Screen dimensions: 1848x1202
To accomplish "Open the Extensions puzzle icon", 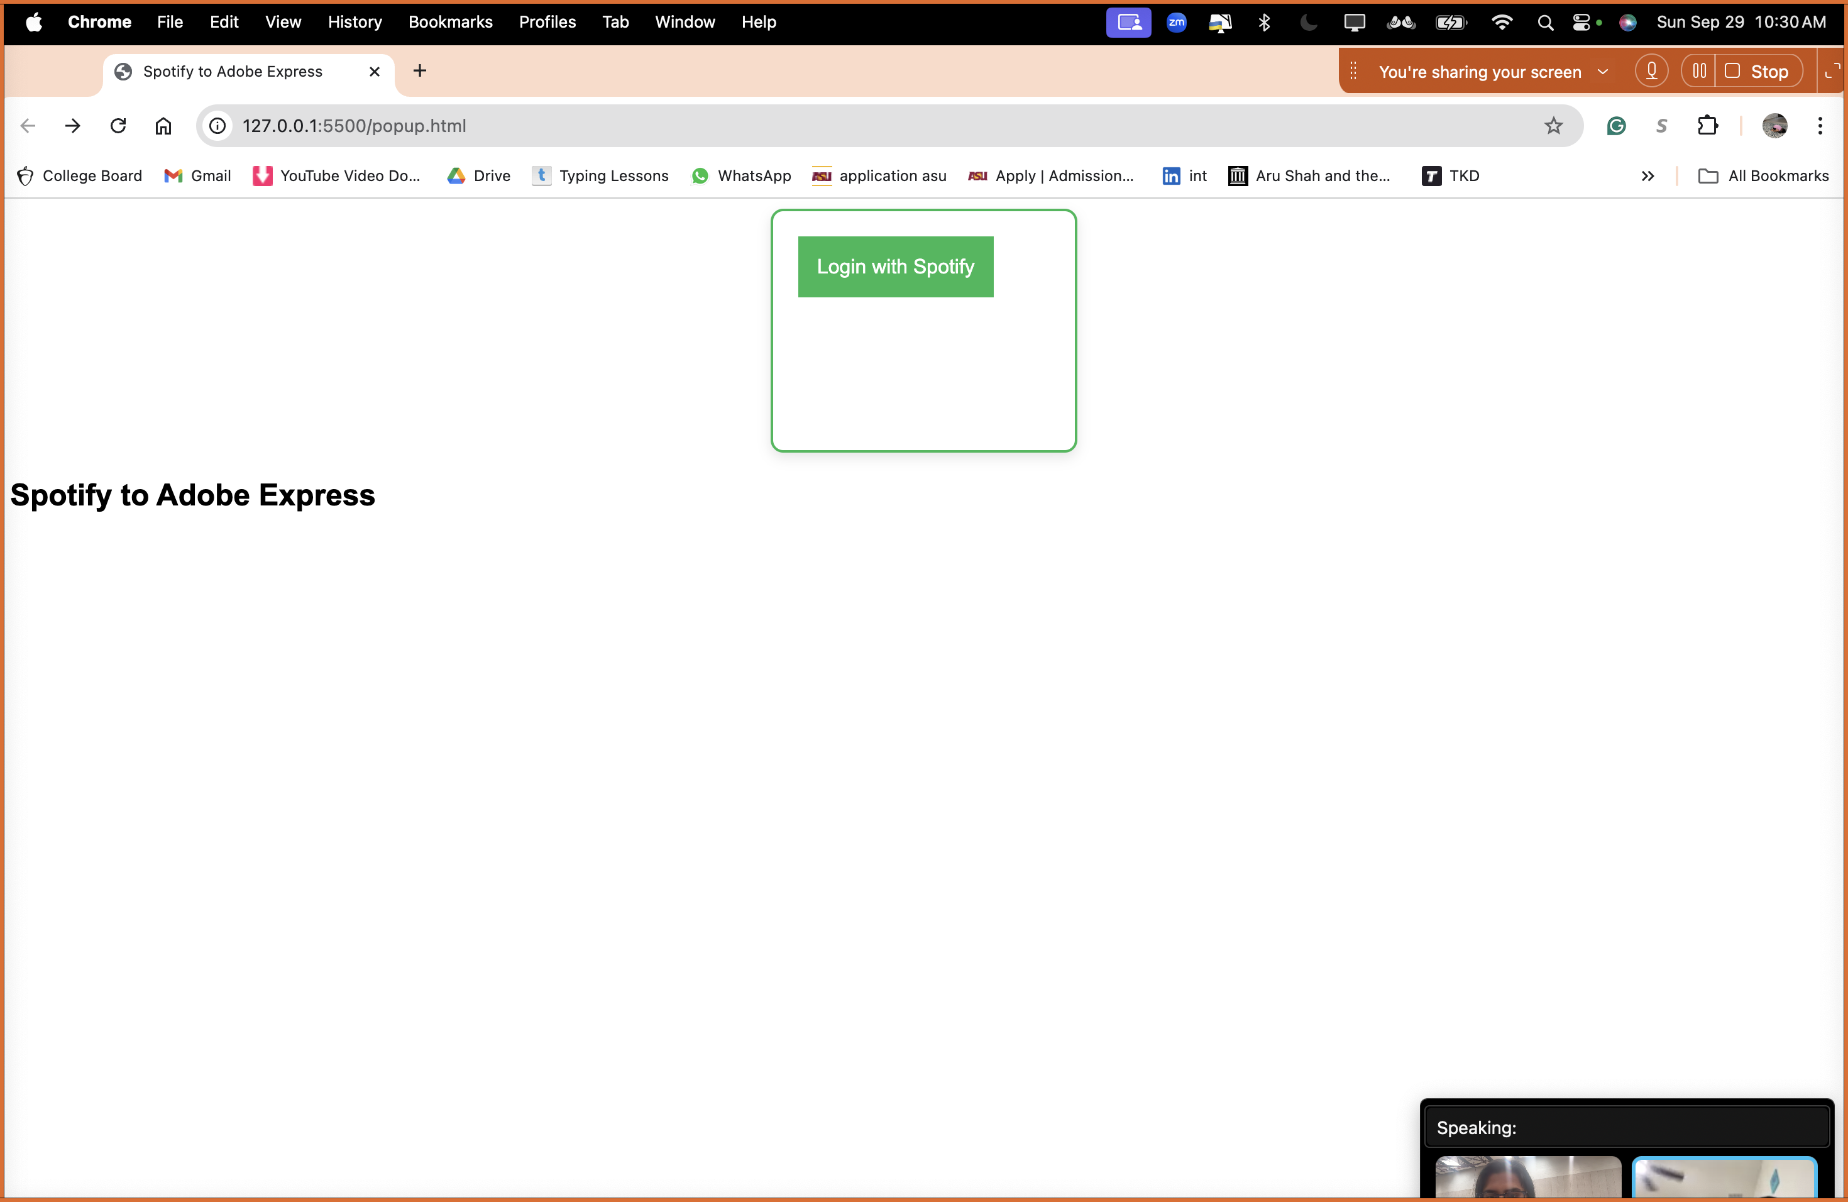I will [1707, 126].
